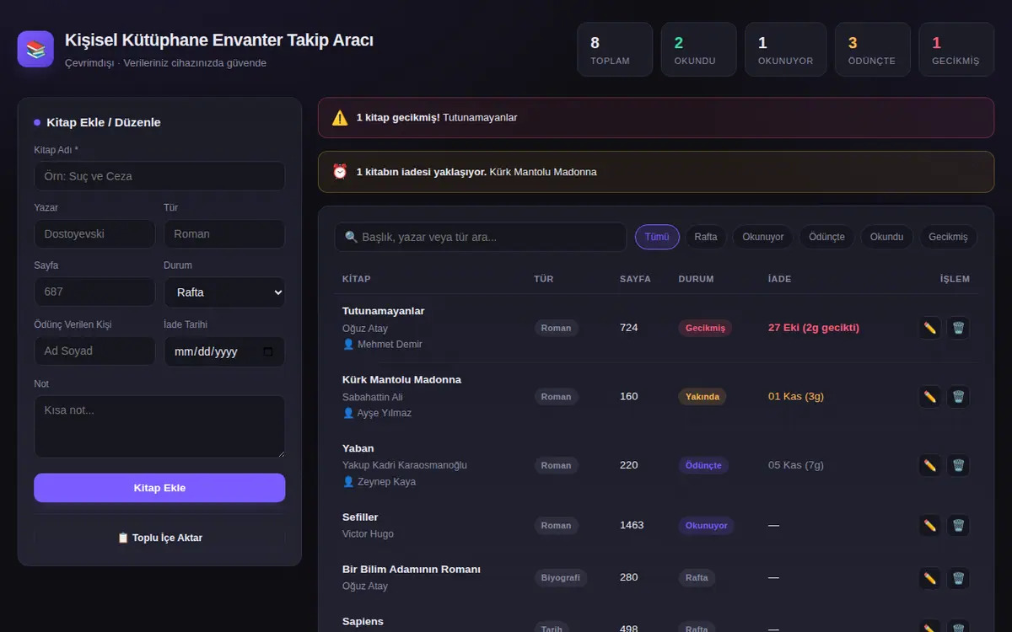Open Toplu İçe Aktar bulk import
This screenshot has height=632, width=1012.
point(159,538)
